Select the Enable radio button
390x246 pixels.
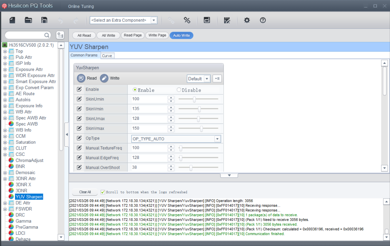click(x=135, y=90)
